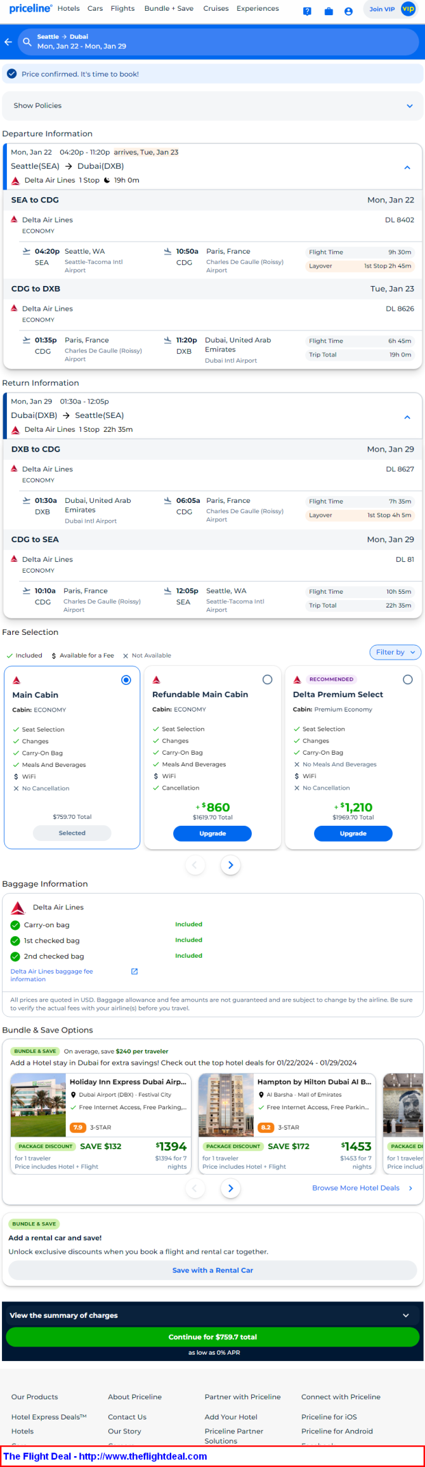Select Refundable Main Cabin radio button
The width and height of the screenshot is (425, 1467).
(x=267, y=680)
